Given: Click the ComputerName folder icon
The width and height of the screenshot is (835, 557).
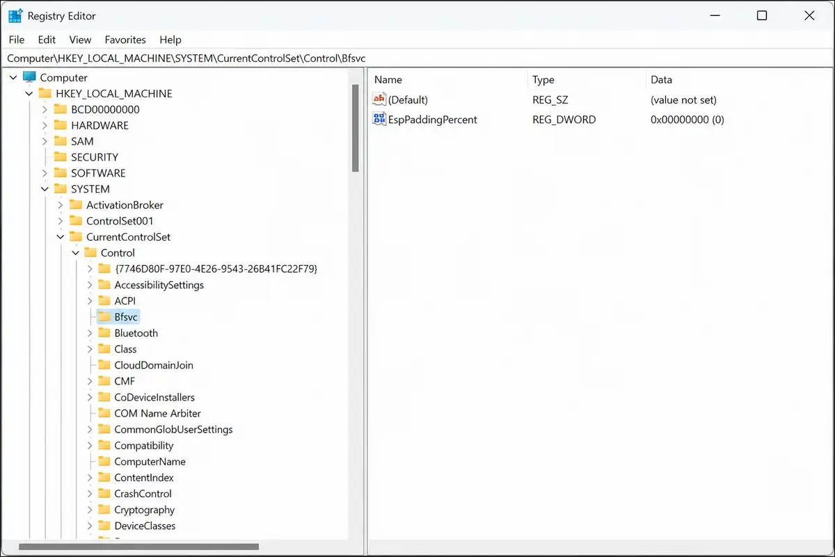Looking at the screenshot, I should pos(104,462).
